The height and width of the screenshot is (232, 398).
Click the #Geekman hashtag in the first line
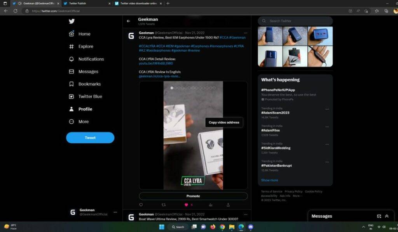(237, 38)
